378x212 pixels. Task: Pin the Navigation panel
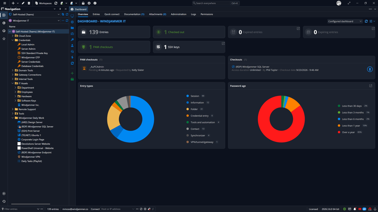click(60, 9)
